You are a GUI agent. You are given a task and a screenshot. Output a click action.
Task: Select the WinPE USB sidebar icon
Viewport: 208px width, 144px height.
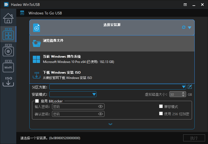(8, 66)
